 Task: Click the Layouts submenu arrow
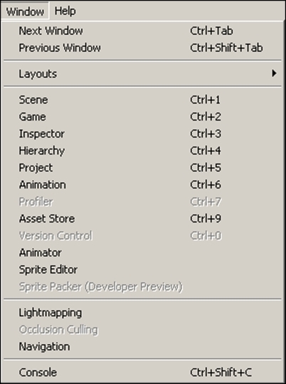(x=275, y=74)
